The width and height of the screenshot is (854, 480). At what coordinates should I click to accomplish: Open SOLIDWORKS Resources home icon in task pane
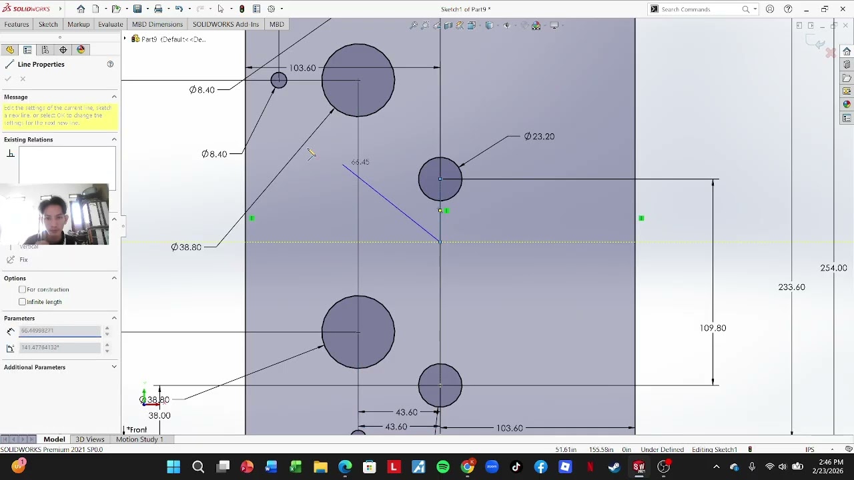point(847,51)
